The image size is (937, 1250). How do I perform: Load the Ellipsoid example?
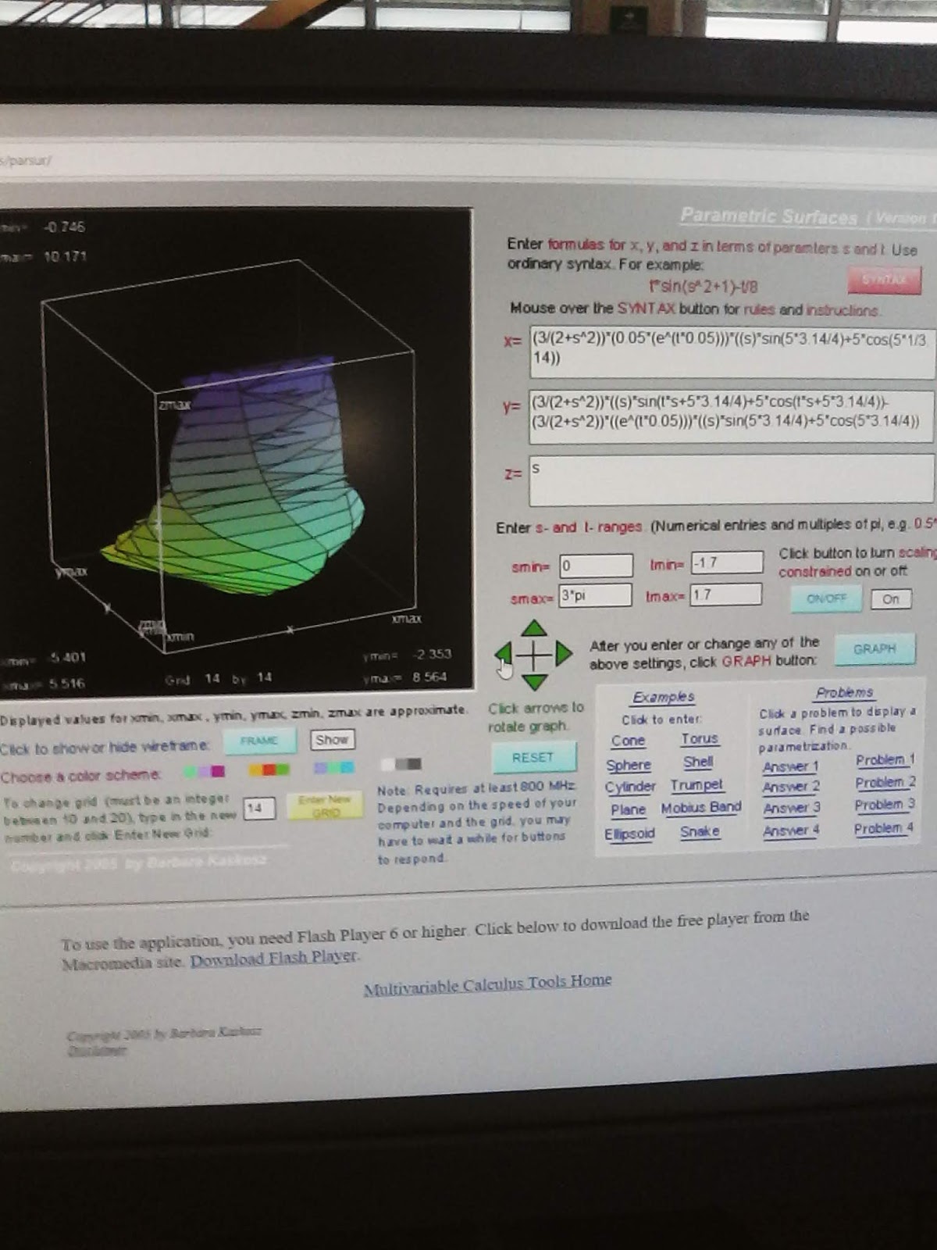coord(629,834)
